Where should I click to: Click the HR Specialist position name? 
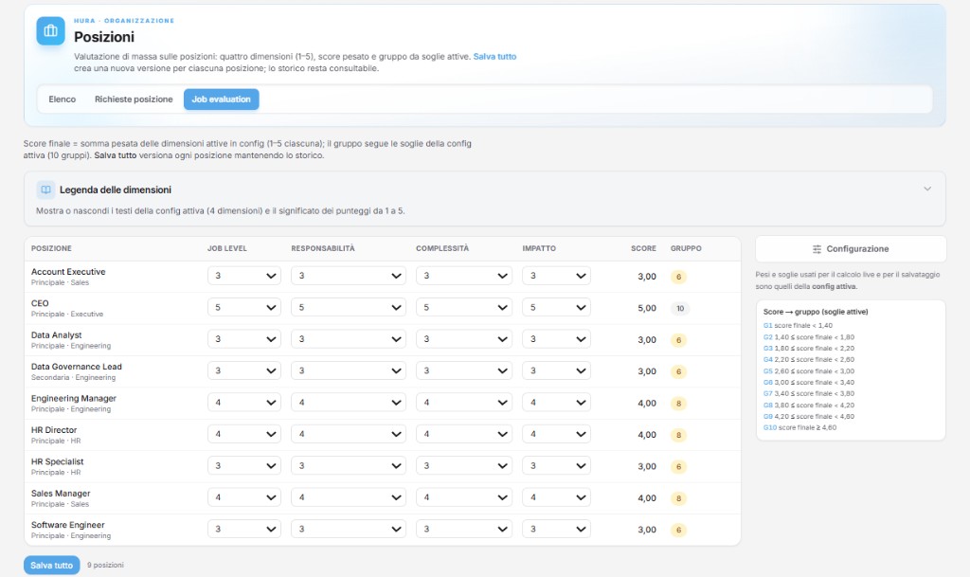(x=57, y=461)
